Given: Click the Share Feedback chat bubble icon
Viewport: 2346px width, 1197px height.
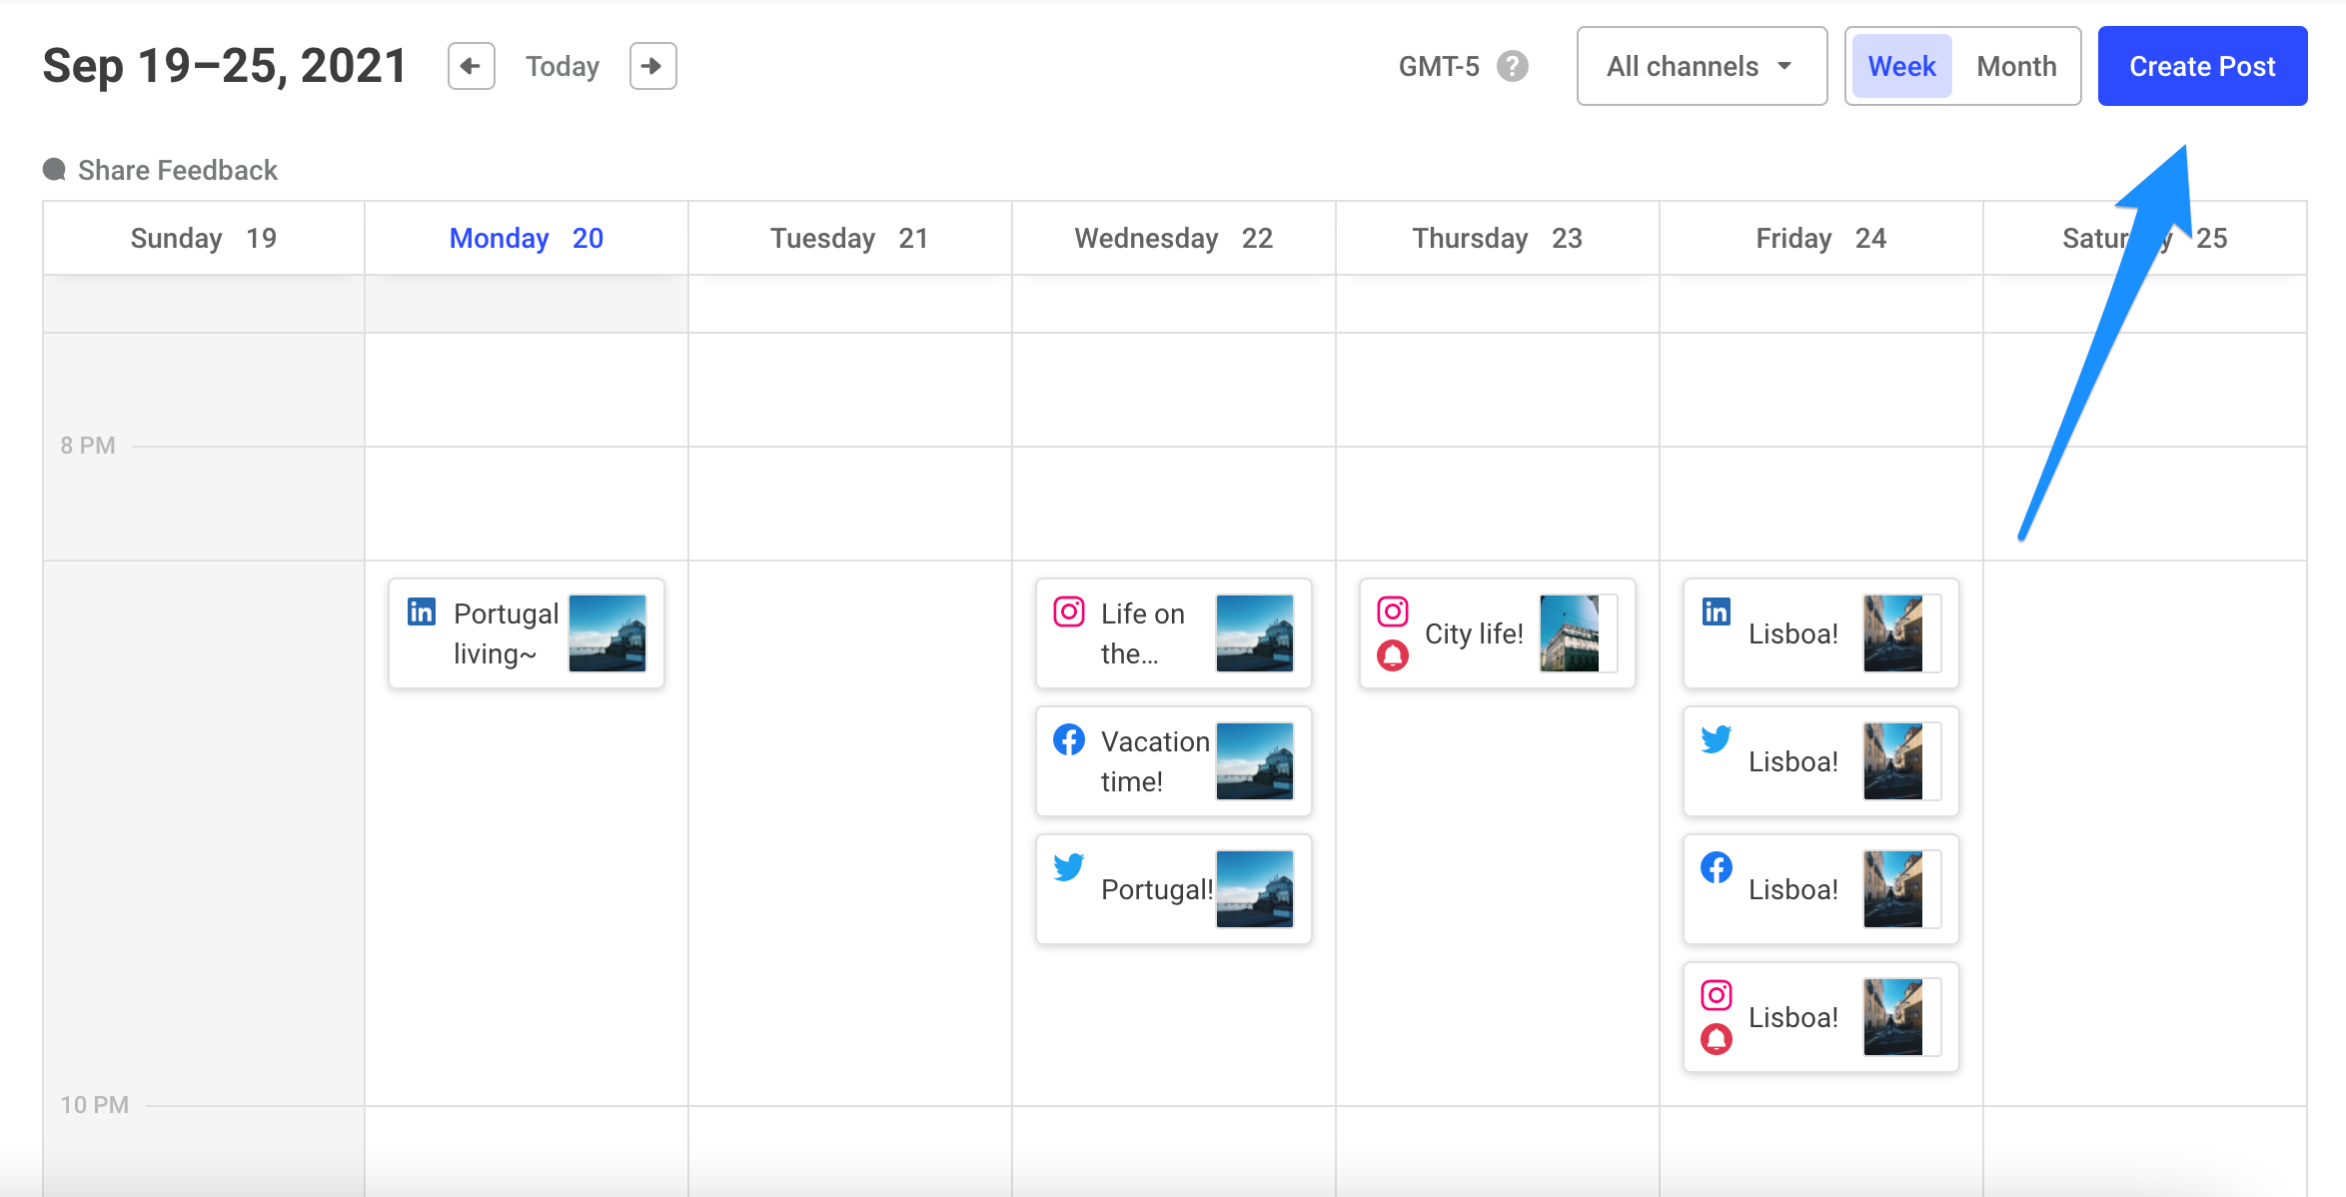Looking at the screenshot, I should coord(55,170).
